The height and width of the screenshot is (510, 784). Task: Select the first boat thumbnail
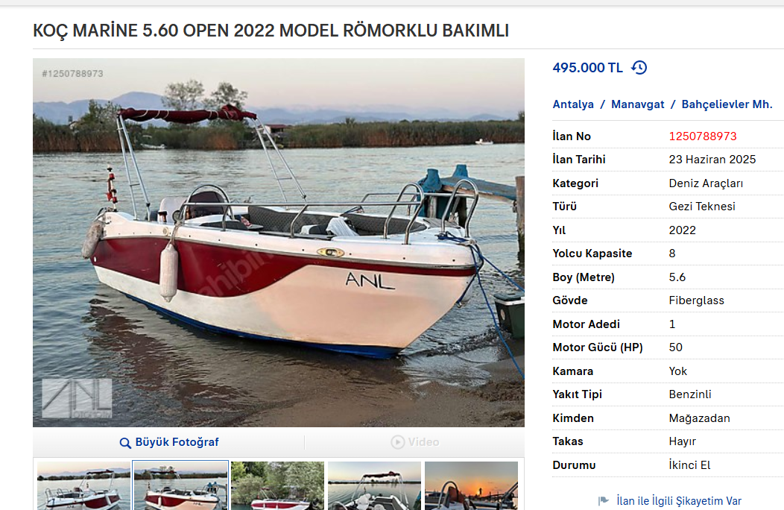[83, 486]
